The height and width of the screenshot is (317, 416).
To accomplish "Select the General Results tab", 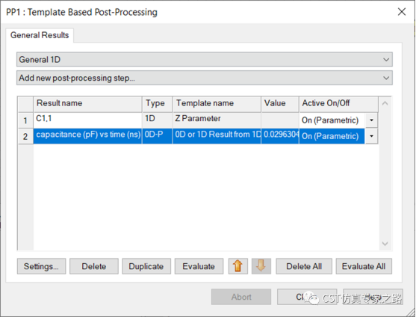I will click(40, 35).
